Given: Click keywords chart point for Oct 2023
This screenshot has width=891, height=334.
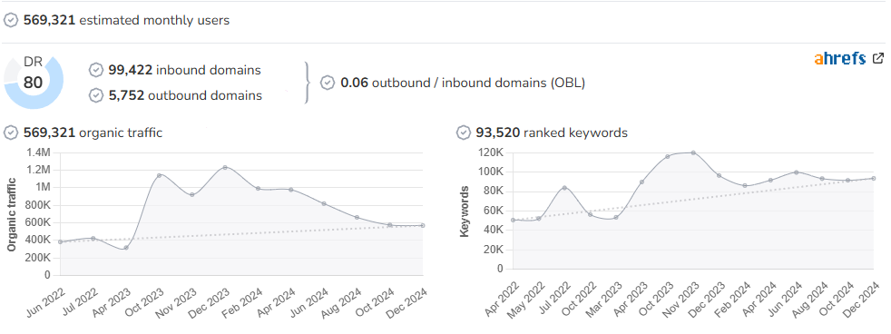Looking at the screenshot, I should [667, 156].
